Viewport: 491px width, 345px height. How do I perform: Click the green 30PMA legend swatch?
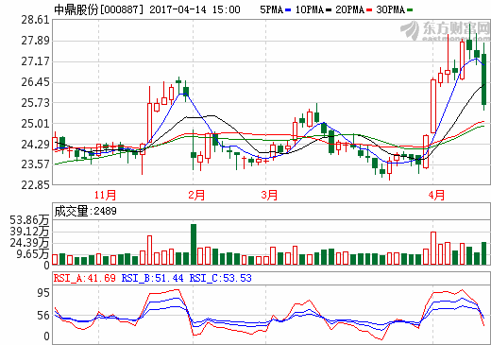coord(410,10)
